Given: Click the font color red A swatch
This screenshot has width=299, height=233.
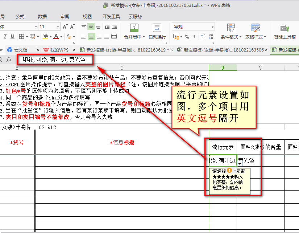Looking at the screenshot, I should tap(56, 37).
